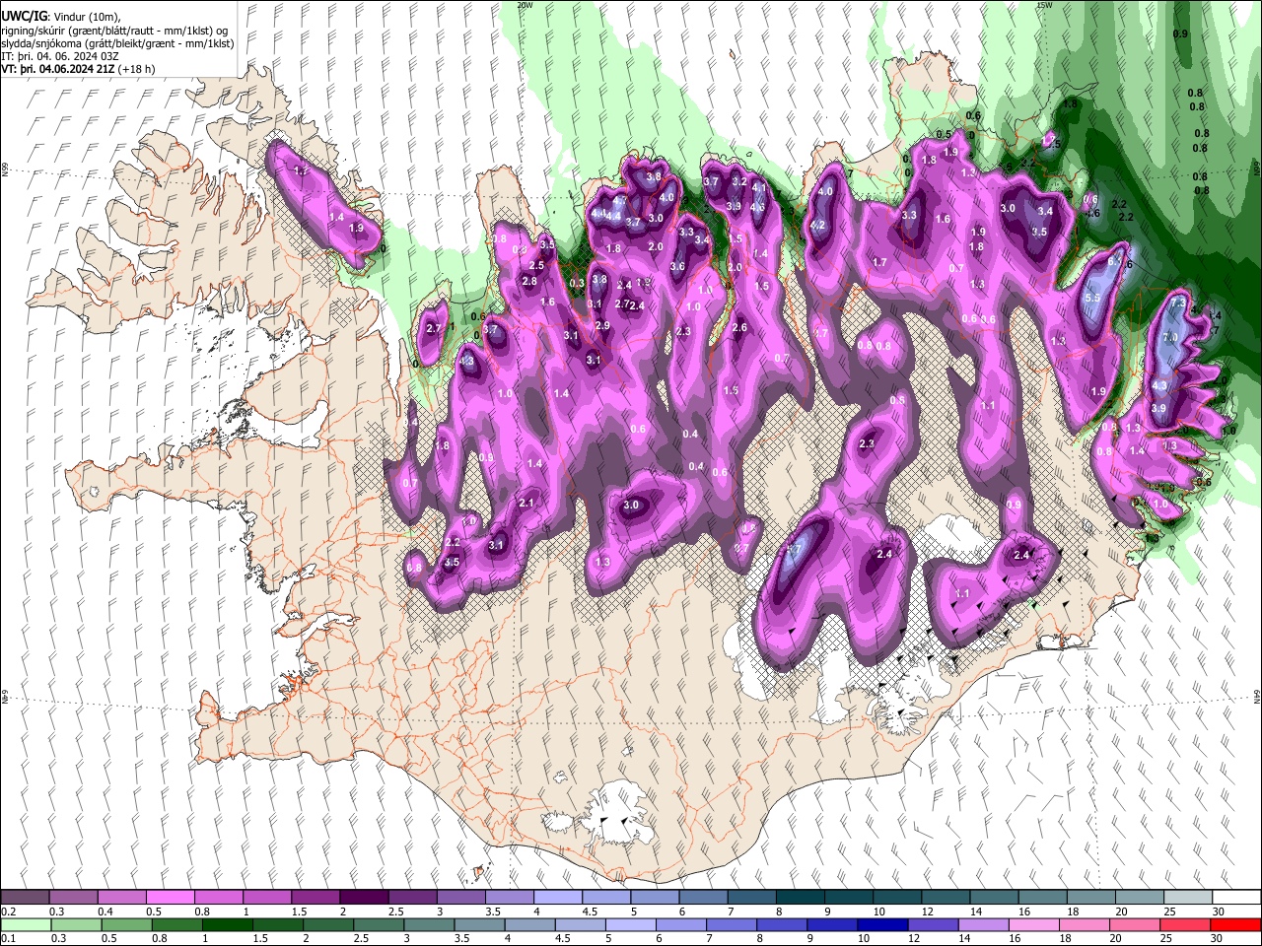Select the 'rigning/skúrir' legend description line
This screenshot has width=1262, height=946.
point(115,31)
